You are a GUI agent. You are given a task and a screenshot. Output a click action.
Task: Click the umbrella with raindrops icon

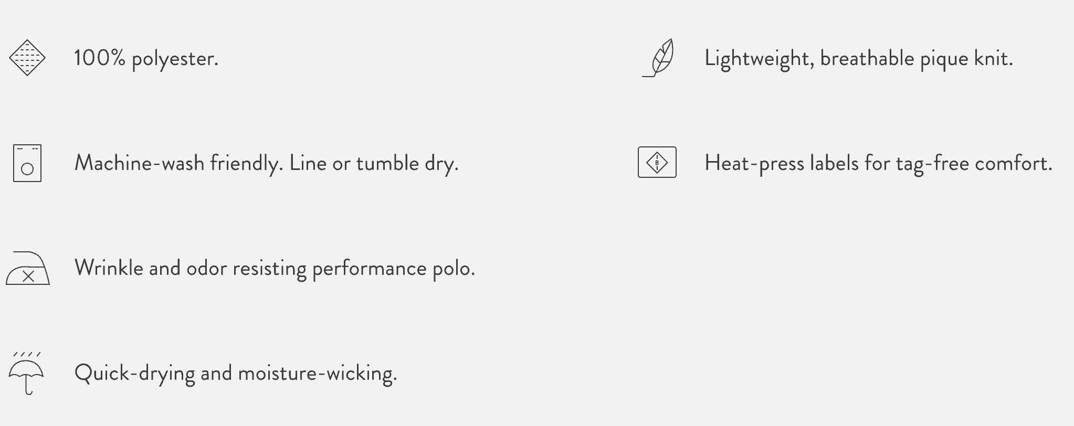[26, 374]
